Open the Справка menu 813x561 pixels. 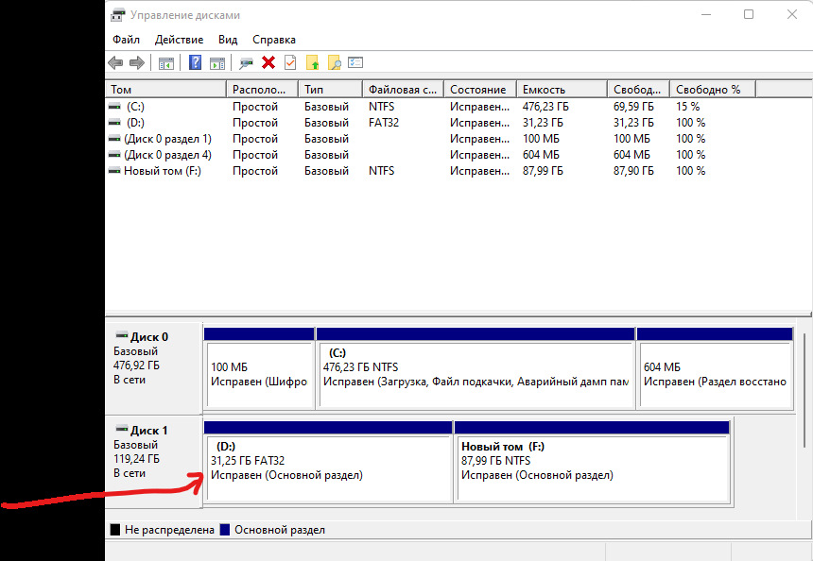click(274, 40)
